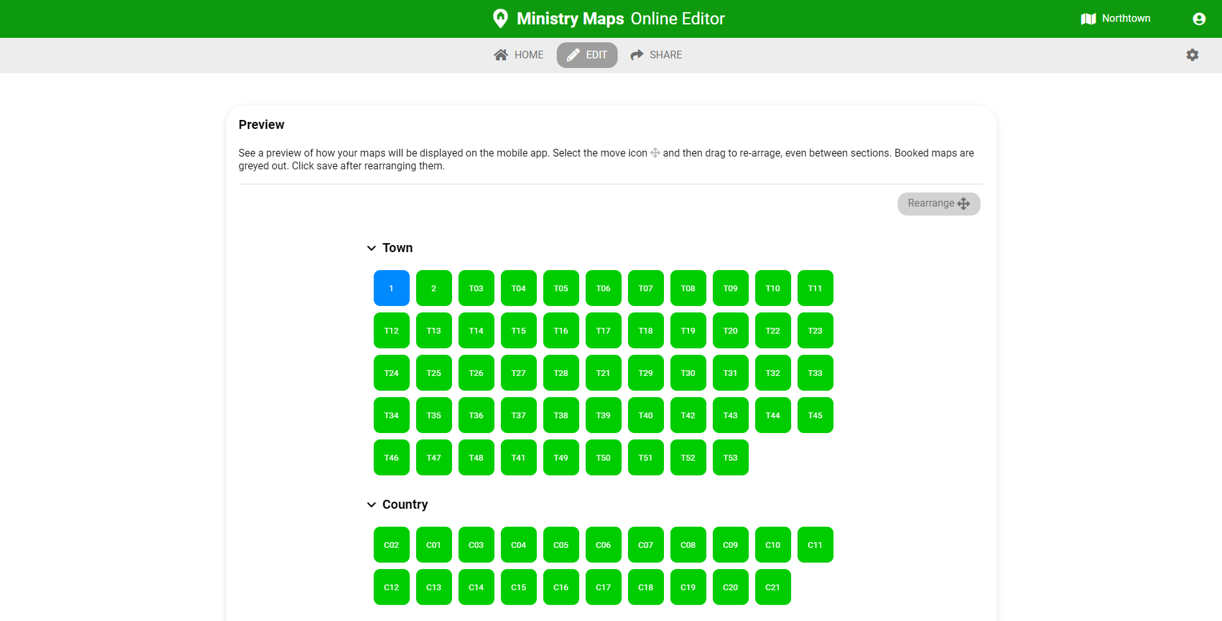Click map tile T16

[561, 330]
